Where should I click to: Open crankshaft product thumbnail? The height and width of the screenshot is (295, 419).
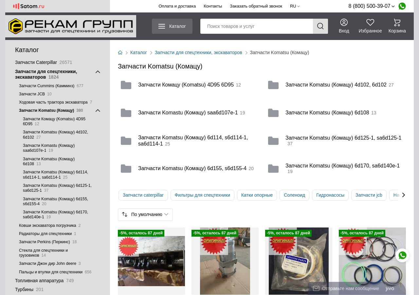pyautogui.click(x=151, y=261)
